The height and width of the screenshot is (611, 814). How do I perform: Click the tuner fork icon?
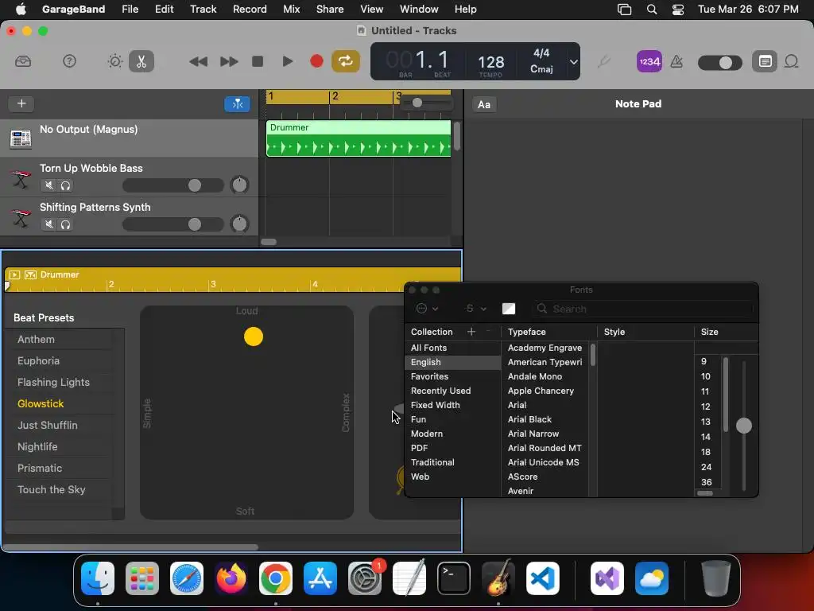(x=603, y=62)
